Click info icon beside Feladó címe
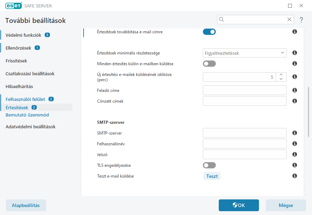Image resolution: width=312 pixels, height=215 pixels. click(x=295, y=90)
